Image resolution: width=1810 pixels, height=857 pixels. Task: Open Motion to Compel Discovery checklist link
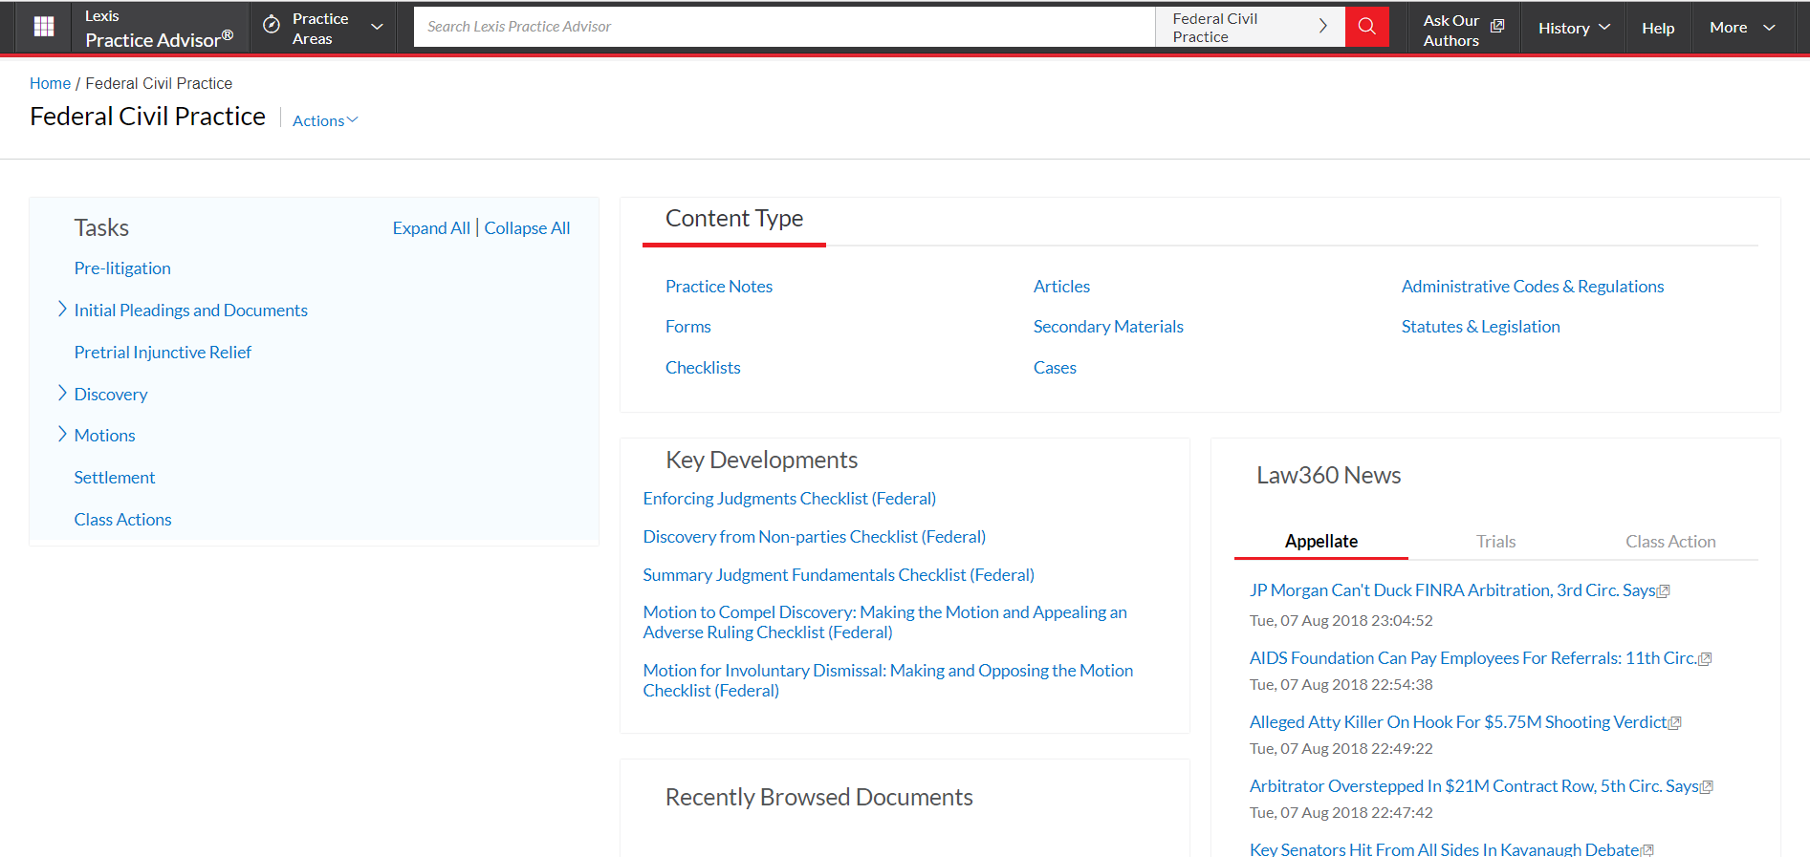[884, 622]
